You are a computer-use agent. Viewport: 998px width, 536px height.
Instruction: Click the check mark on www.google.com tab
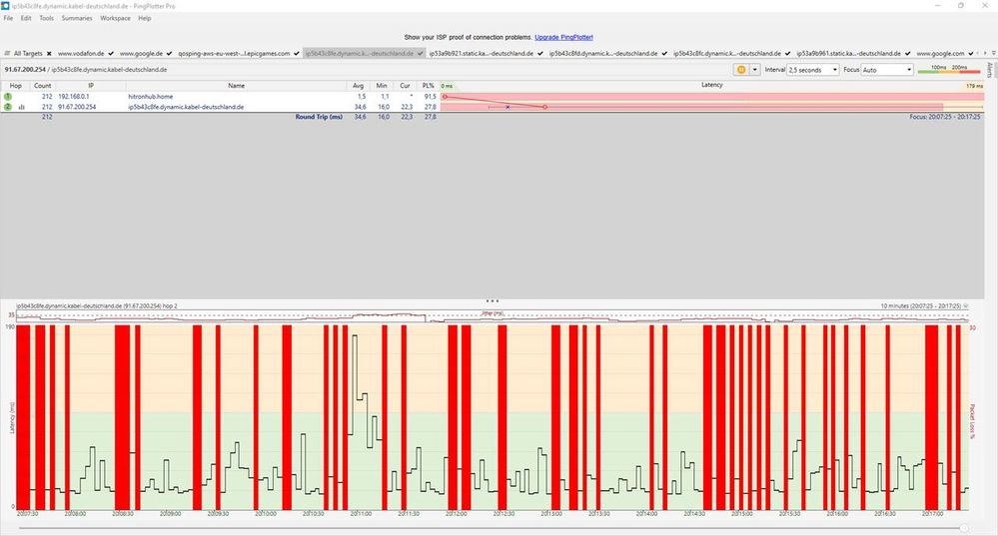(971, 54)
